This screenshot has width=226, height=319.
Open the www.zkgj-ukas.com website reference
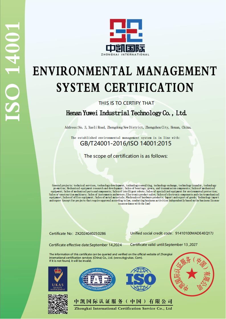128,258
